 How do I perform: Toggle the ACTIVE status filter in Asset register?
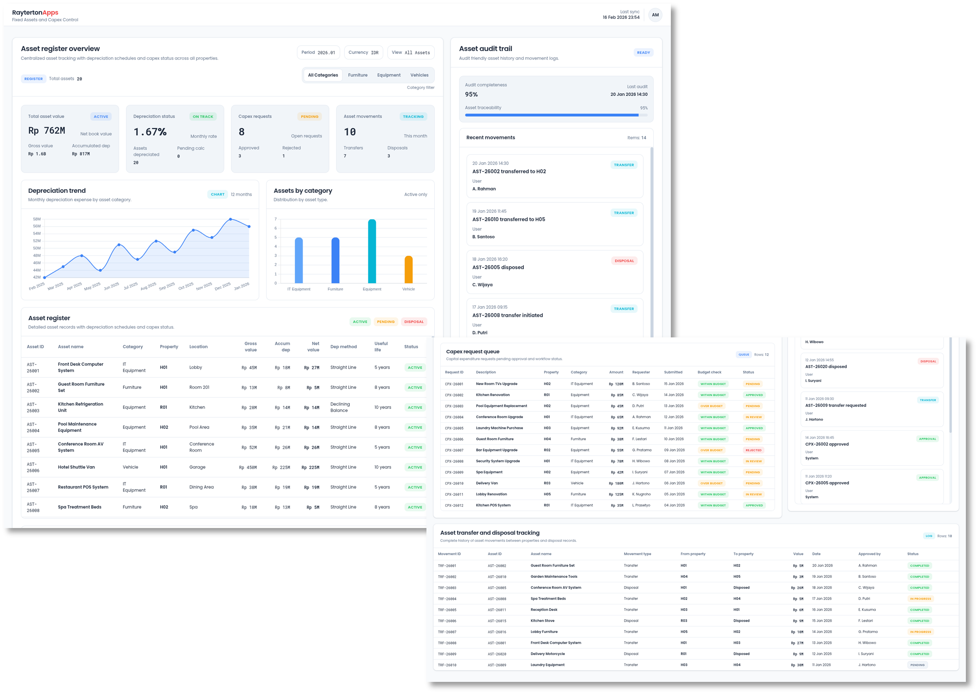pos(359,322)
